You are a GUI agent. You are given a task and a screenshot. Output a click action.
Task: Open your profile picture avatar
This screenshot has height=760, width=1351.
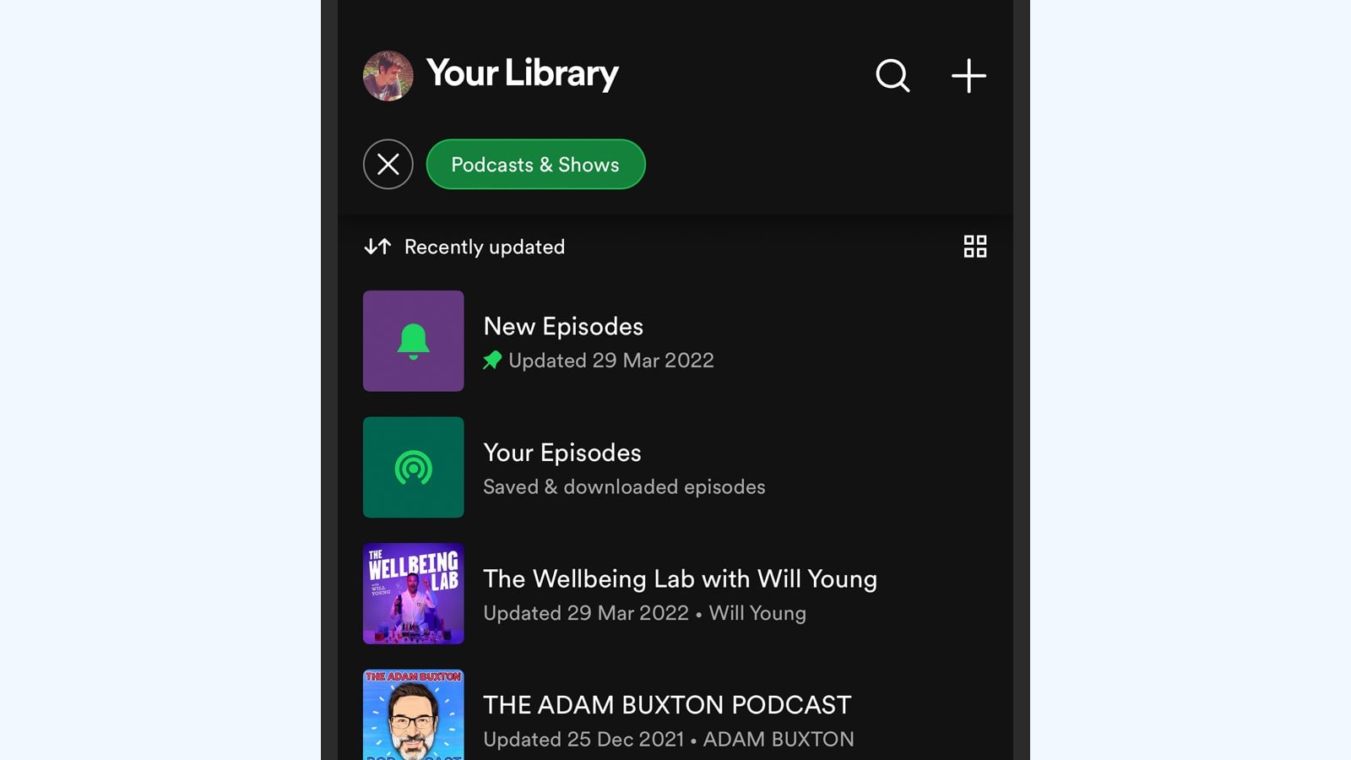(388, 75)
